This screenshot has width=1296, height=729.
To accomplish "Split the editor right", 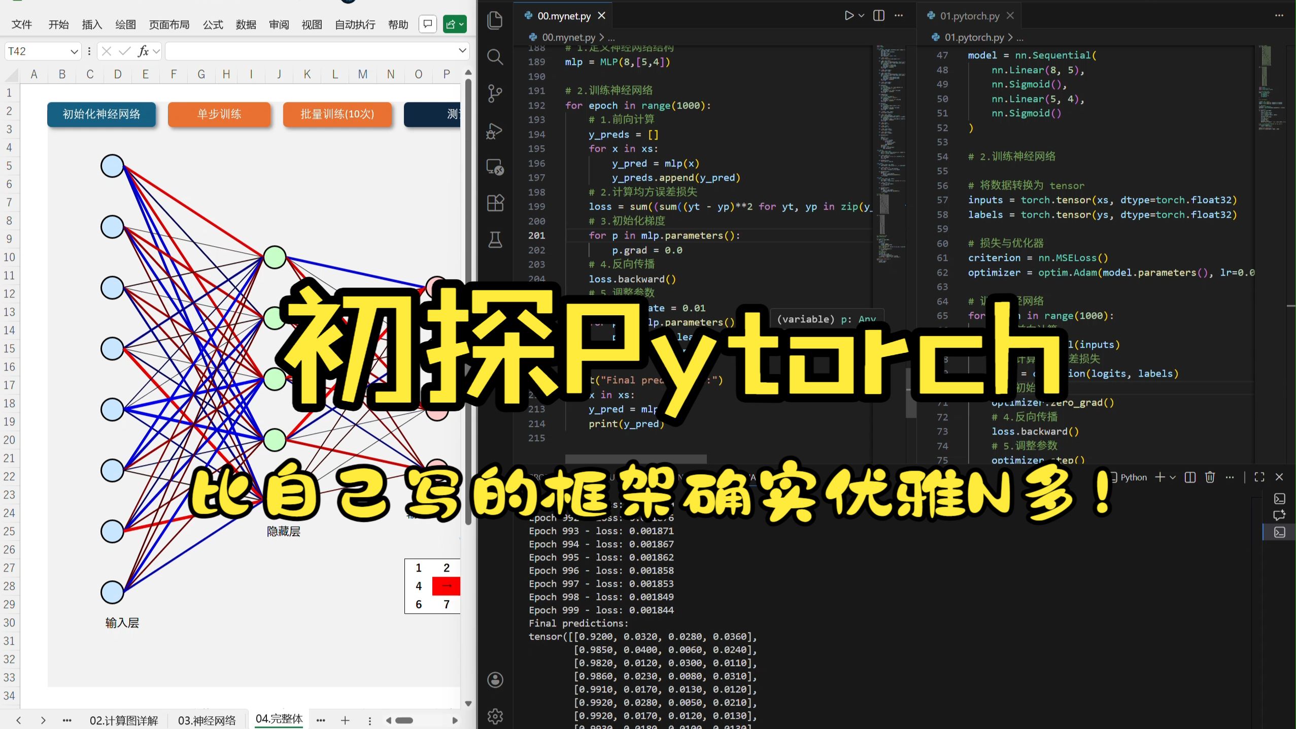I will (x=879, y=16).
